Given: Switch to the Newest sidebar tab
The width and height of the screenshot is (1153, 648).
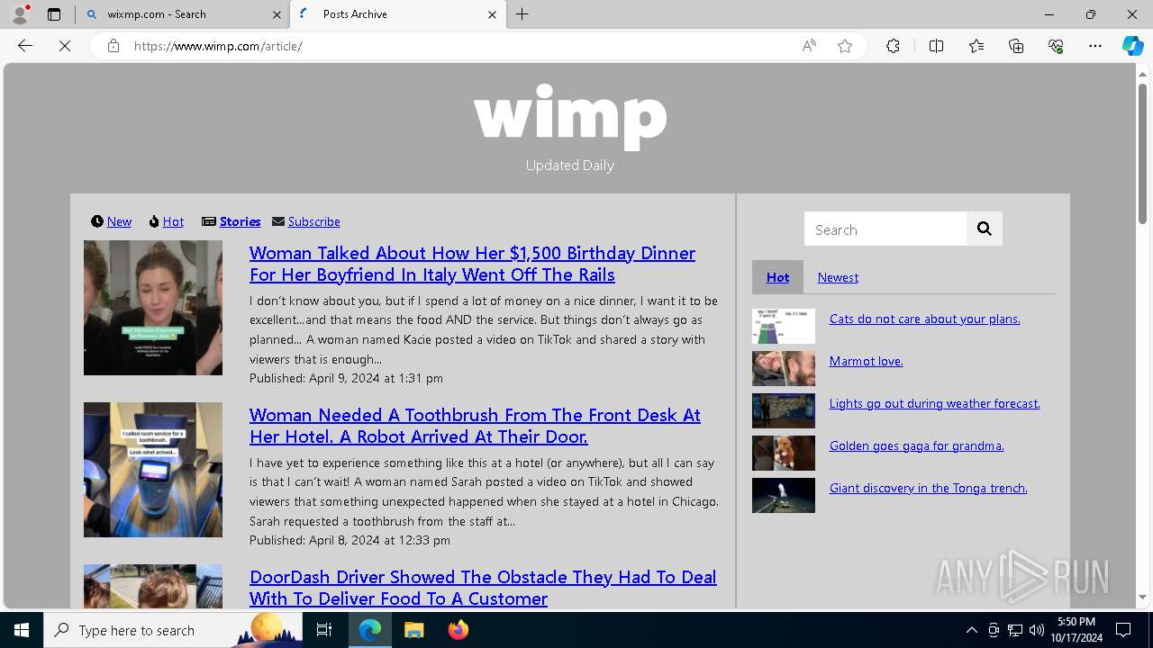Looking at the screenshot, I should click(x=838, y=277).
